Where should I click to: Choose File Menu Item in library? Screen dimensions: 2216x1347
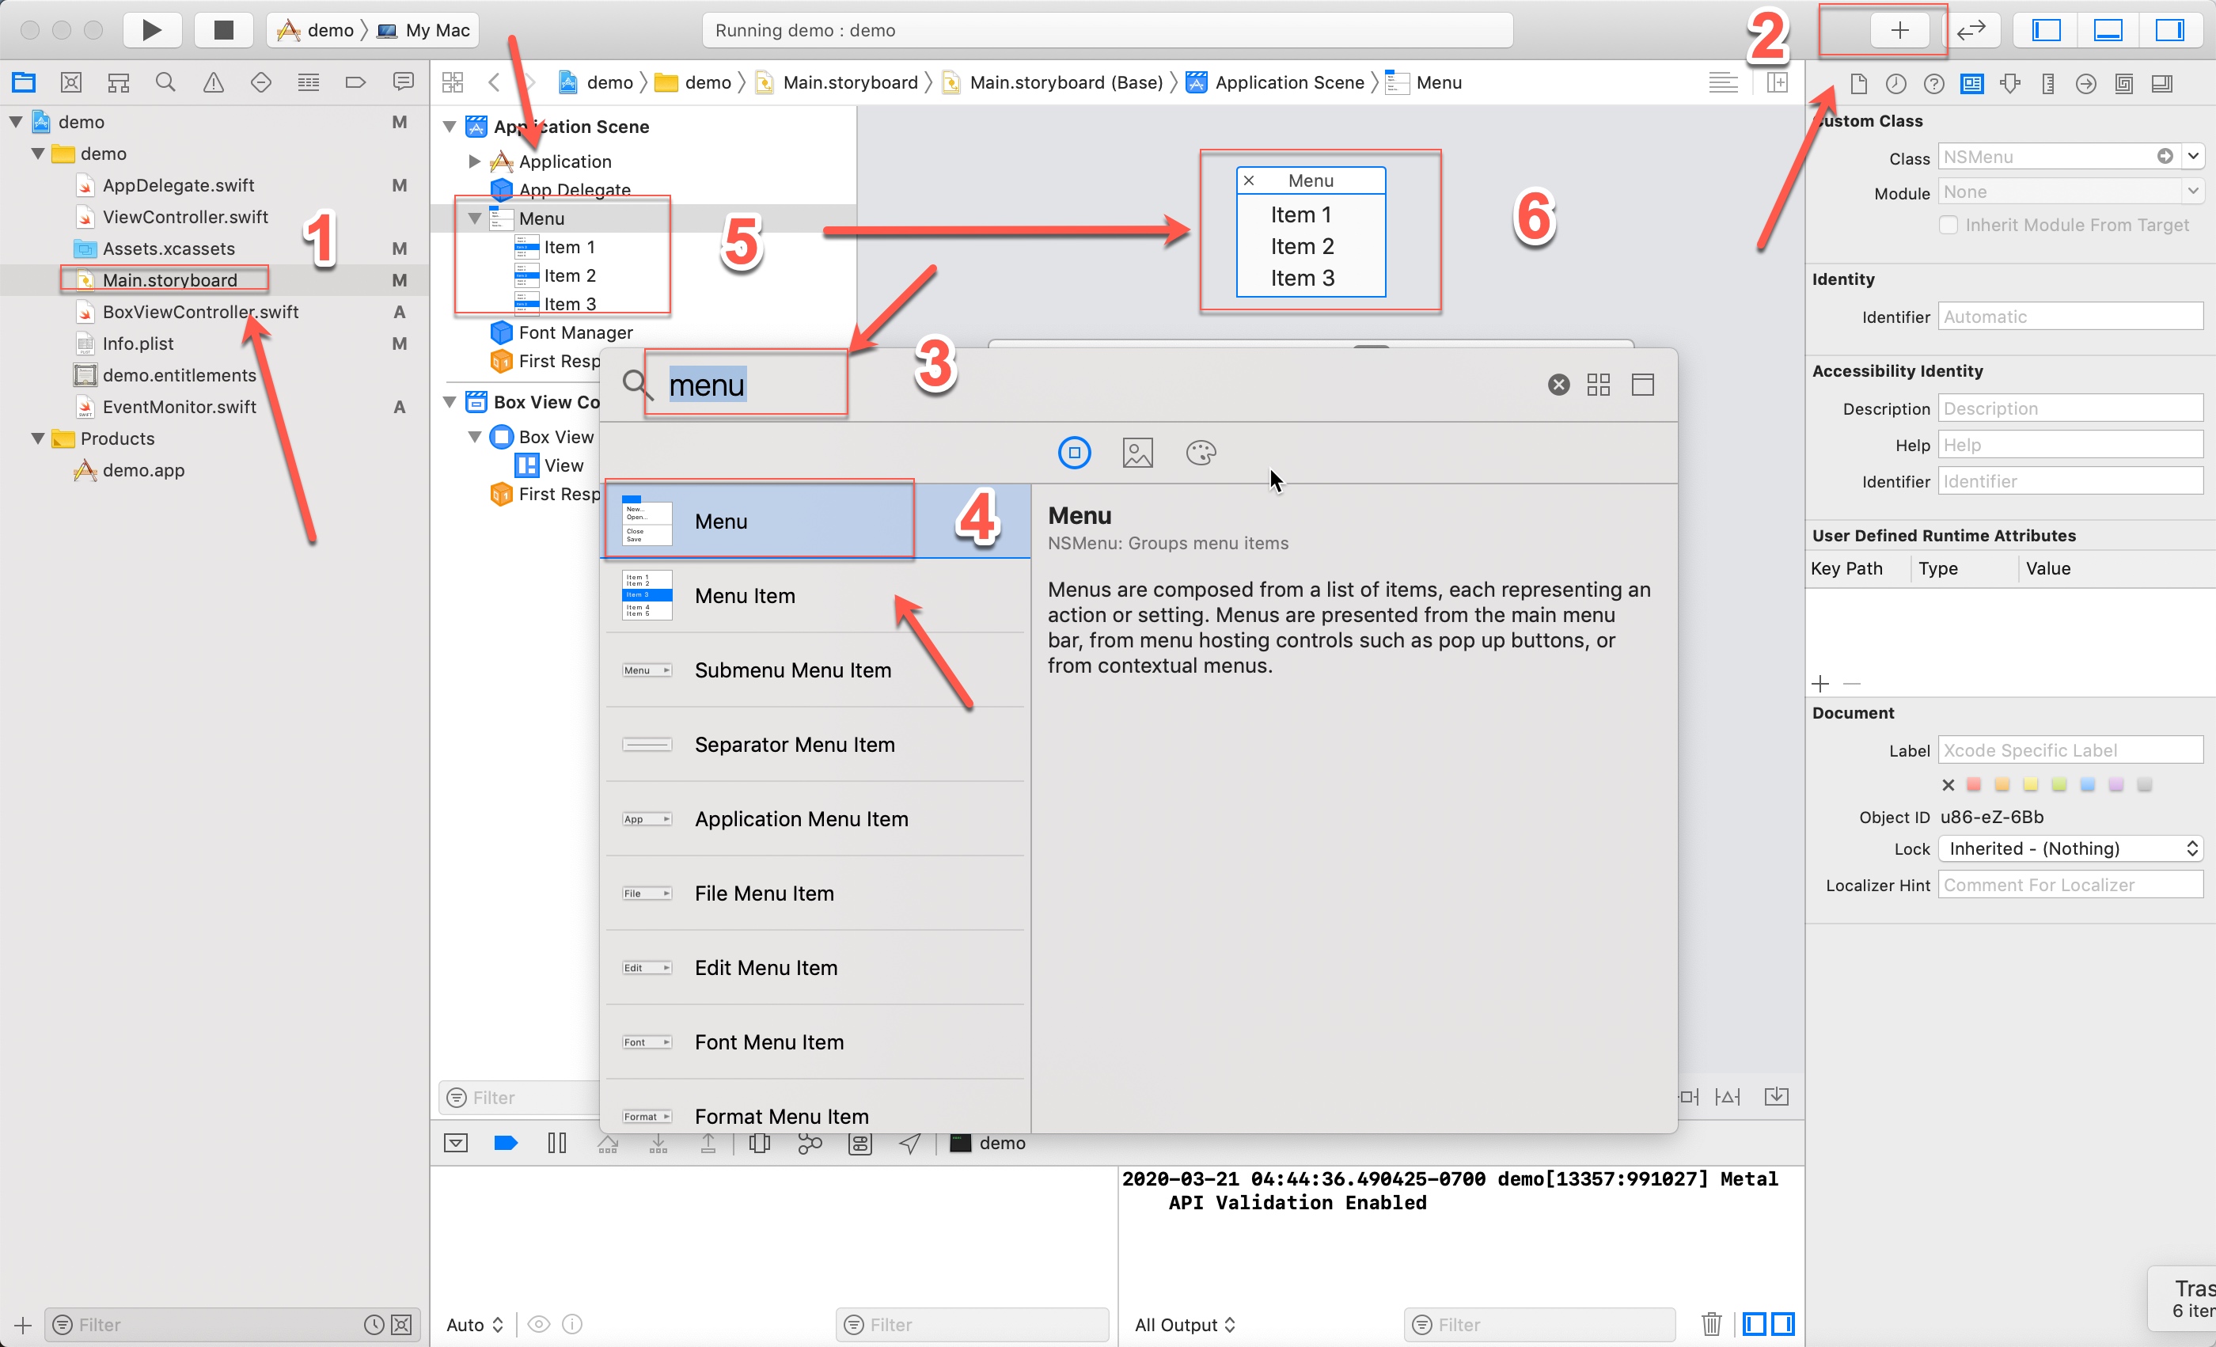(815, 893)
